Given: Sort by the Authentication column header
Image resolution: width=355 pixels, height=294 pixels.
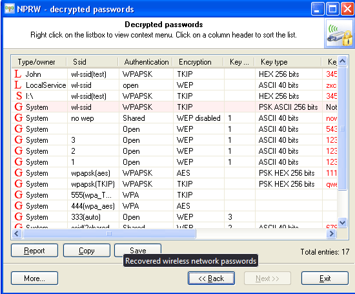Looking at the screenshot, I should tap(145, 62).
